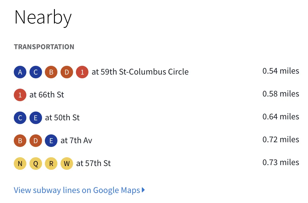Viewport: 308px width, 203px height.
Task: Click the E icon at 7th Av
Action: [x=51, y=141]
